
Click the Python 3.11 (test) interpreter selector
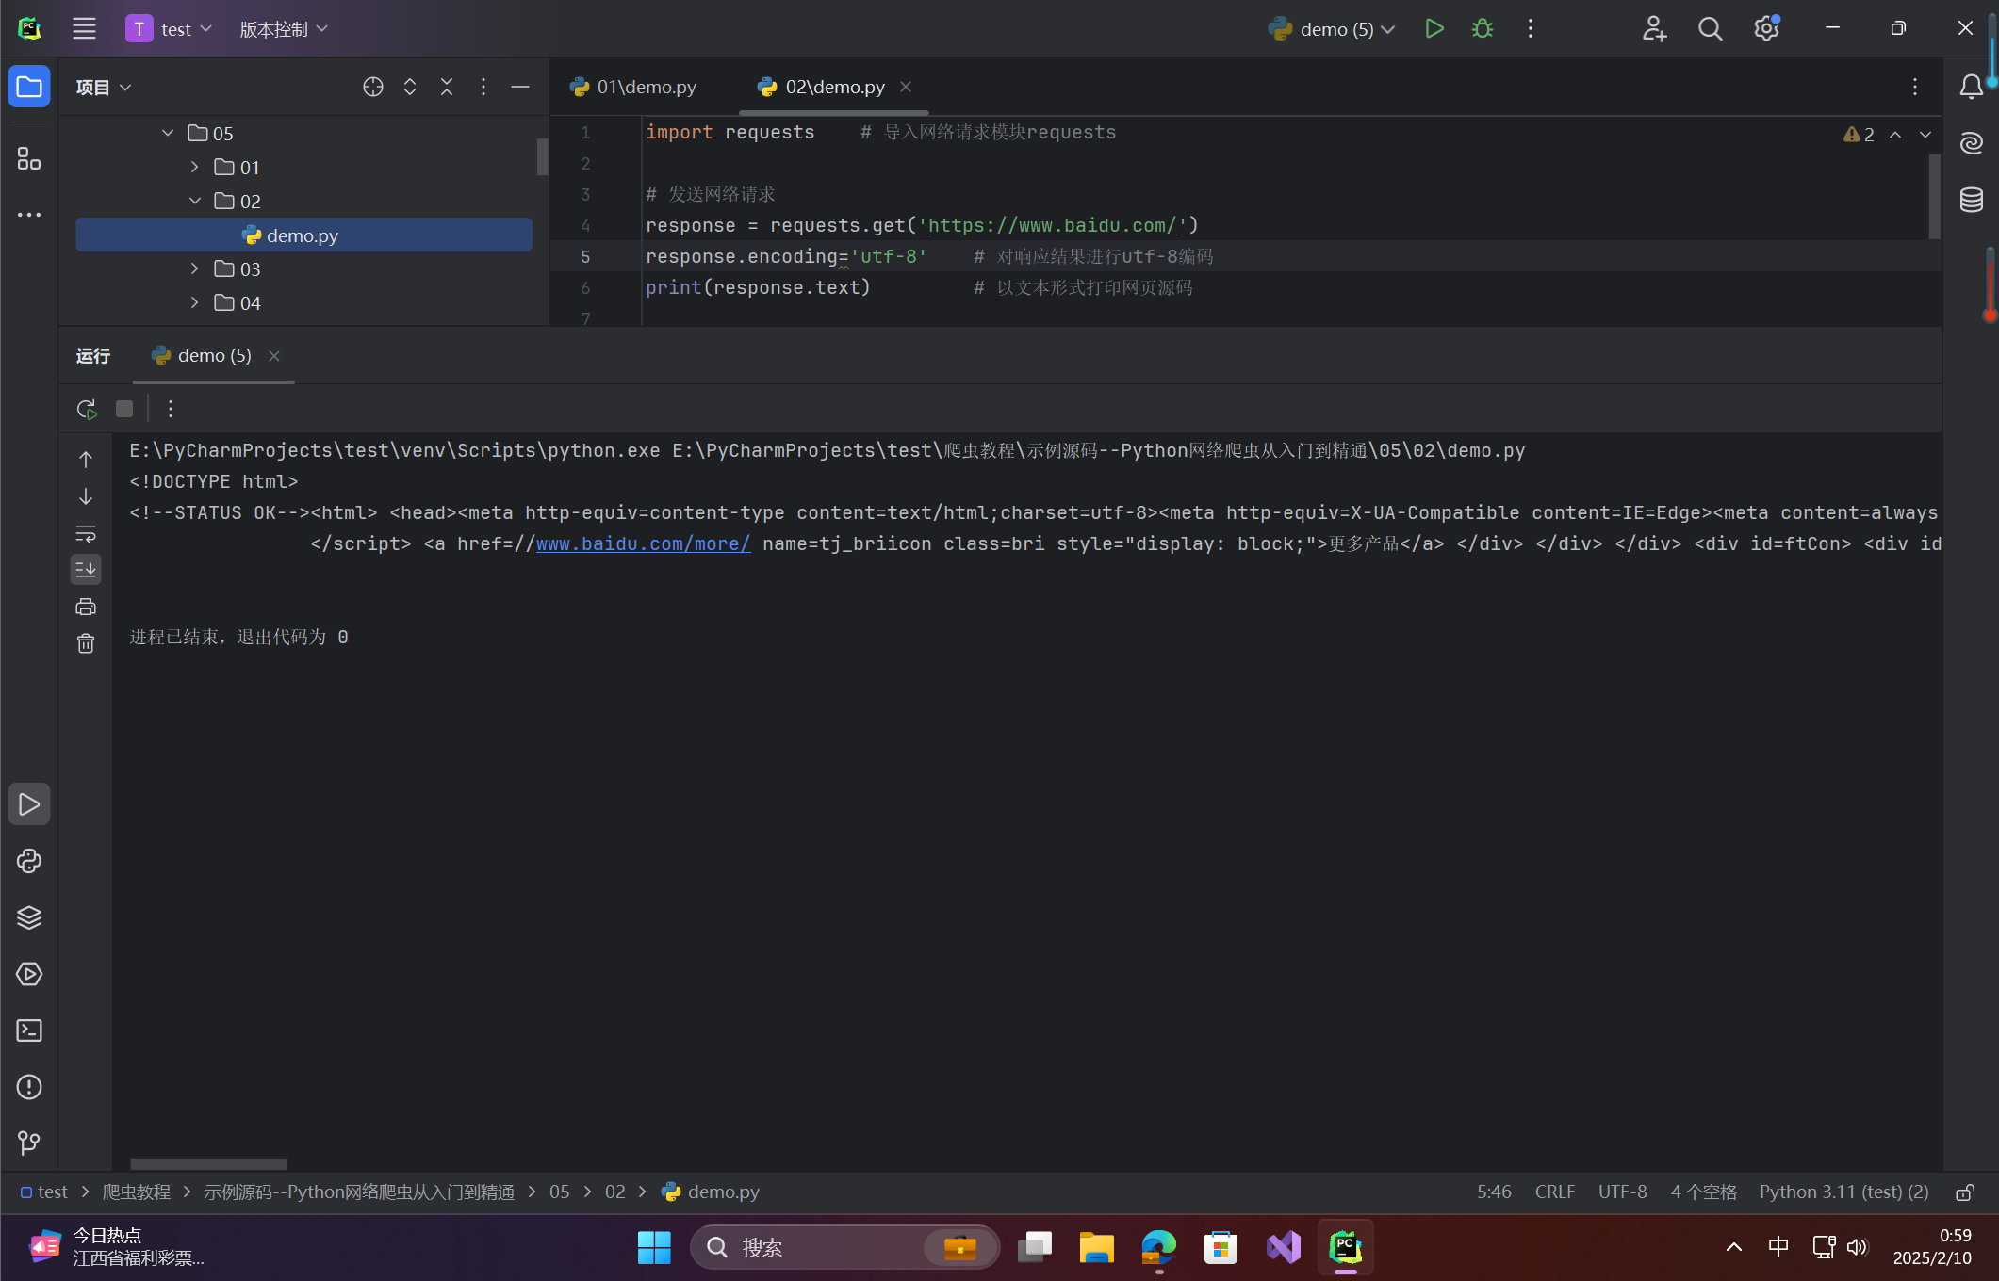1843,1192
